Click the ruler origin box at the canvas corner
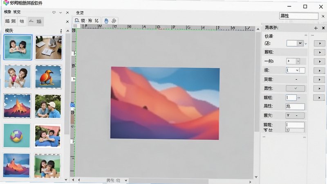 coord(74,30)
